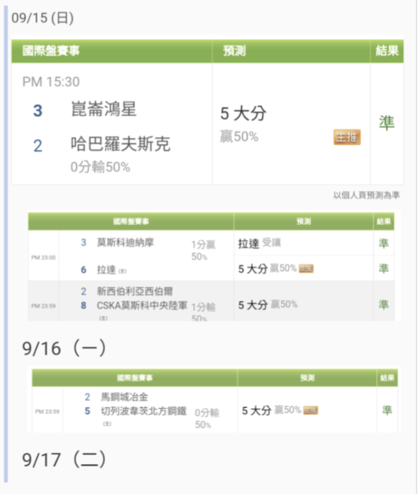The image size is (420, 494).
Task: Click the 9/16（一）date heading
Action: 64,348
